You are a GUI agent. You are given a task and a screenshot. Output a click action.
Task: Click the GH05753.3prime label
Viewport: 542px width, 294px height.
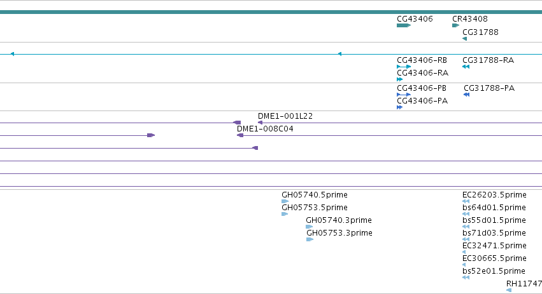[x=339, y=233]
